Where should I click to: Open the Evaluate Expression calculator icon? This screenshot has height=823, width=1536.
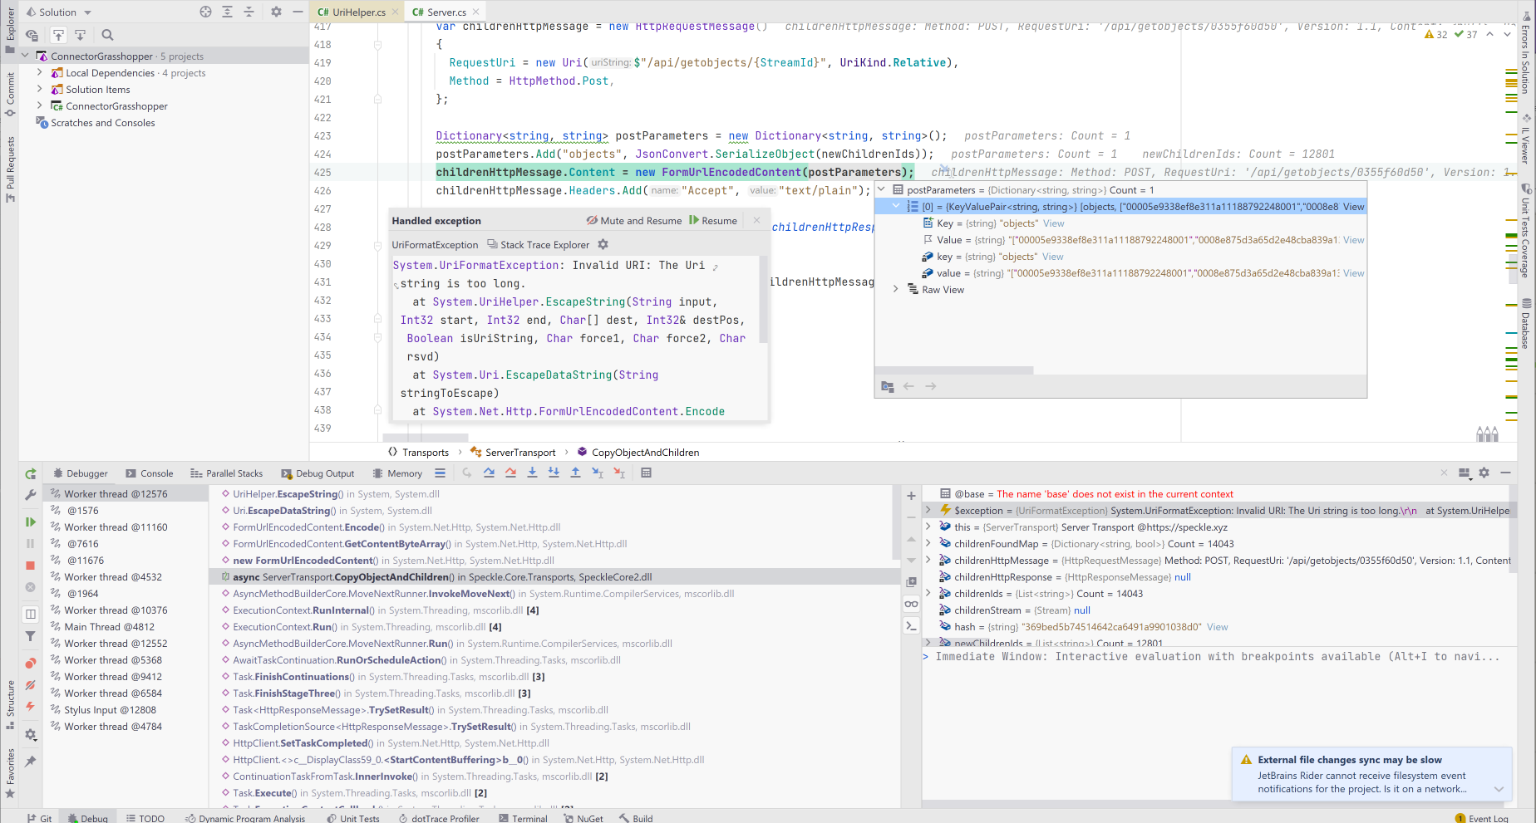point(647,473)
